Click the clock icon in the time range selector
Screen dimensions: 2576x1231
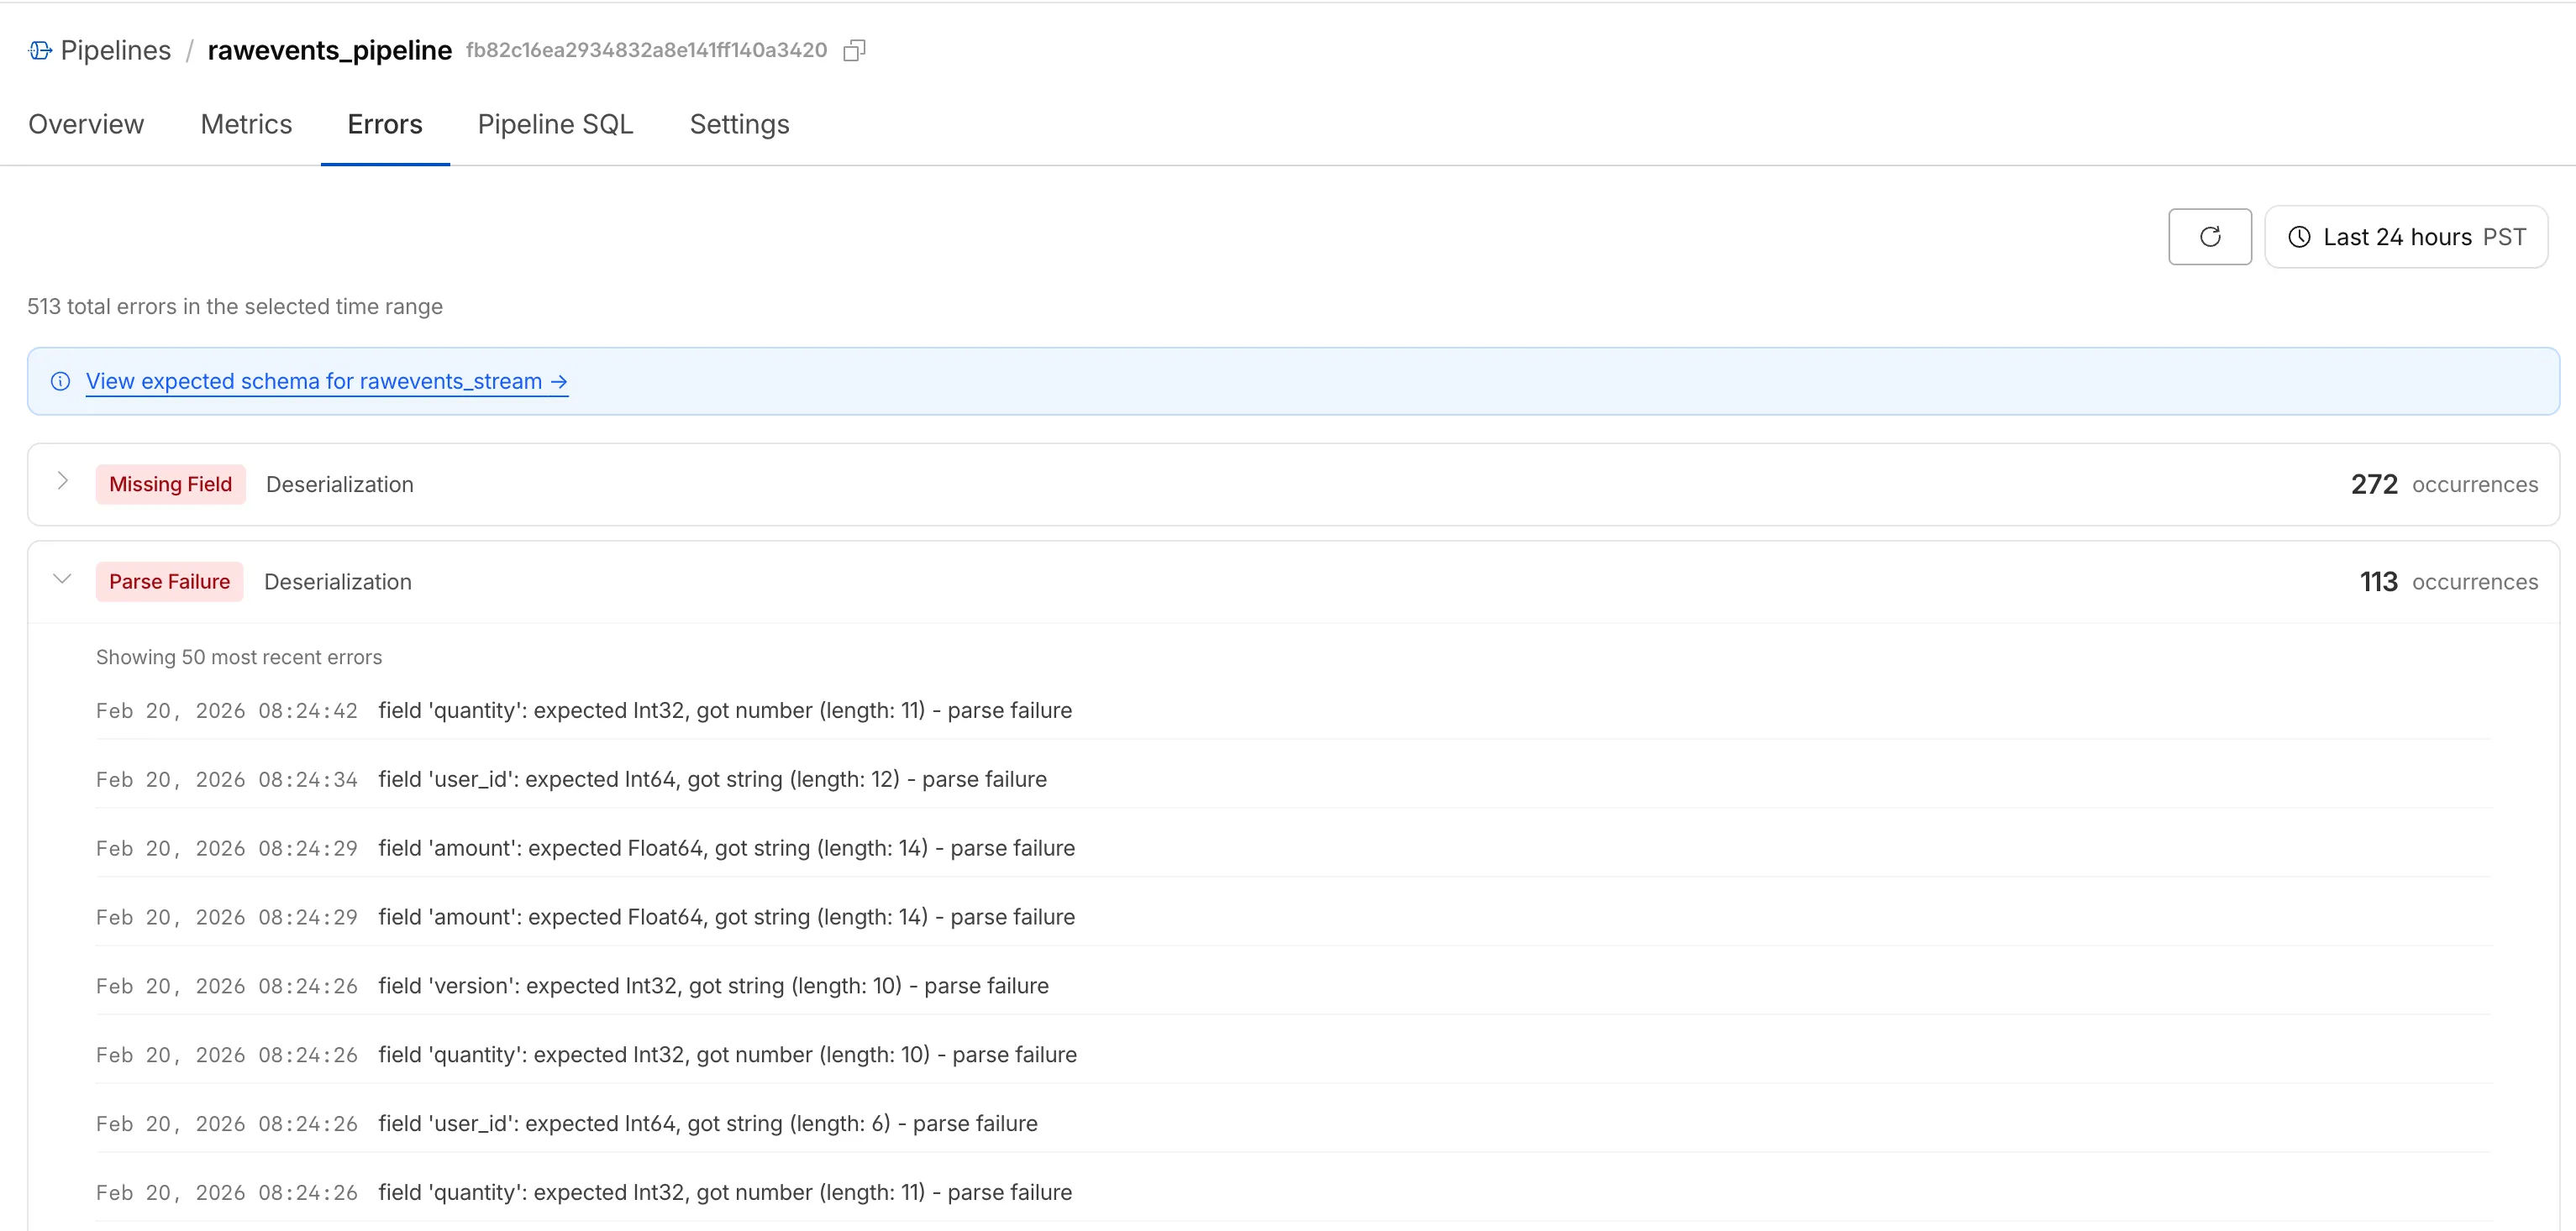(x=2299, y=237)
